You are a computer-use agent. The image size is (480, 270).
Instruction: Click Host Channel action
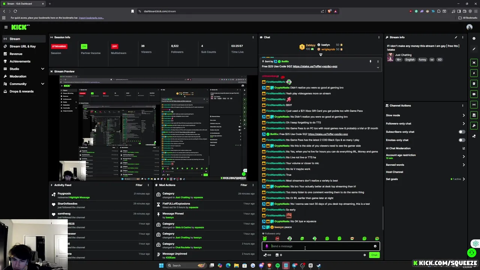point(394,172)
